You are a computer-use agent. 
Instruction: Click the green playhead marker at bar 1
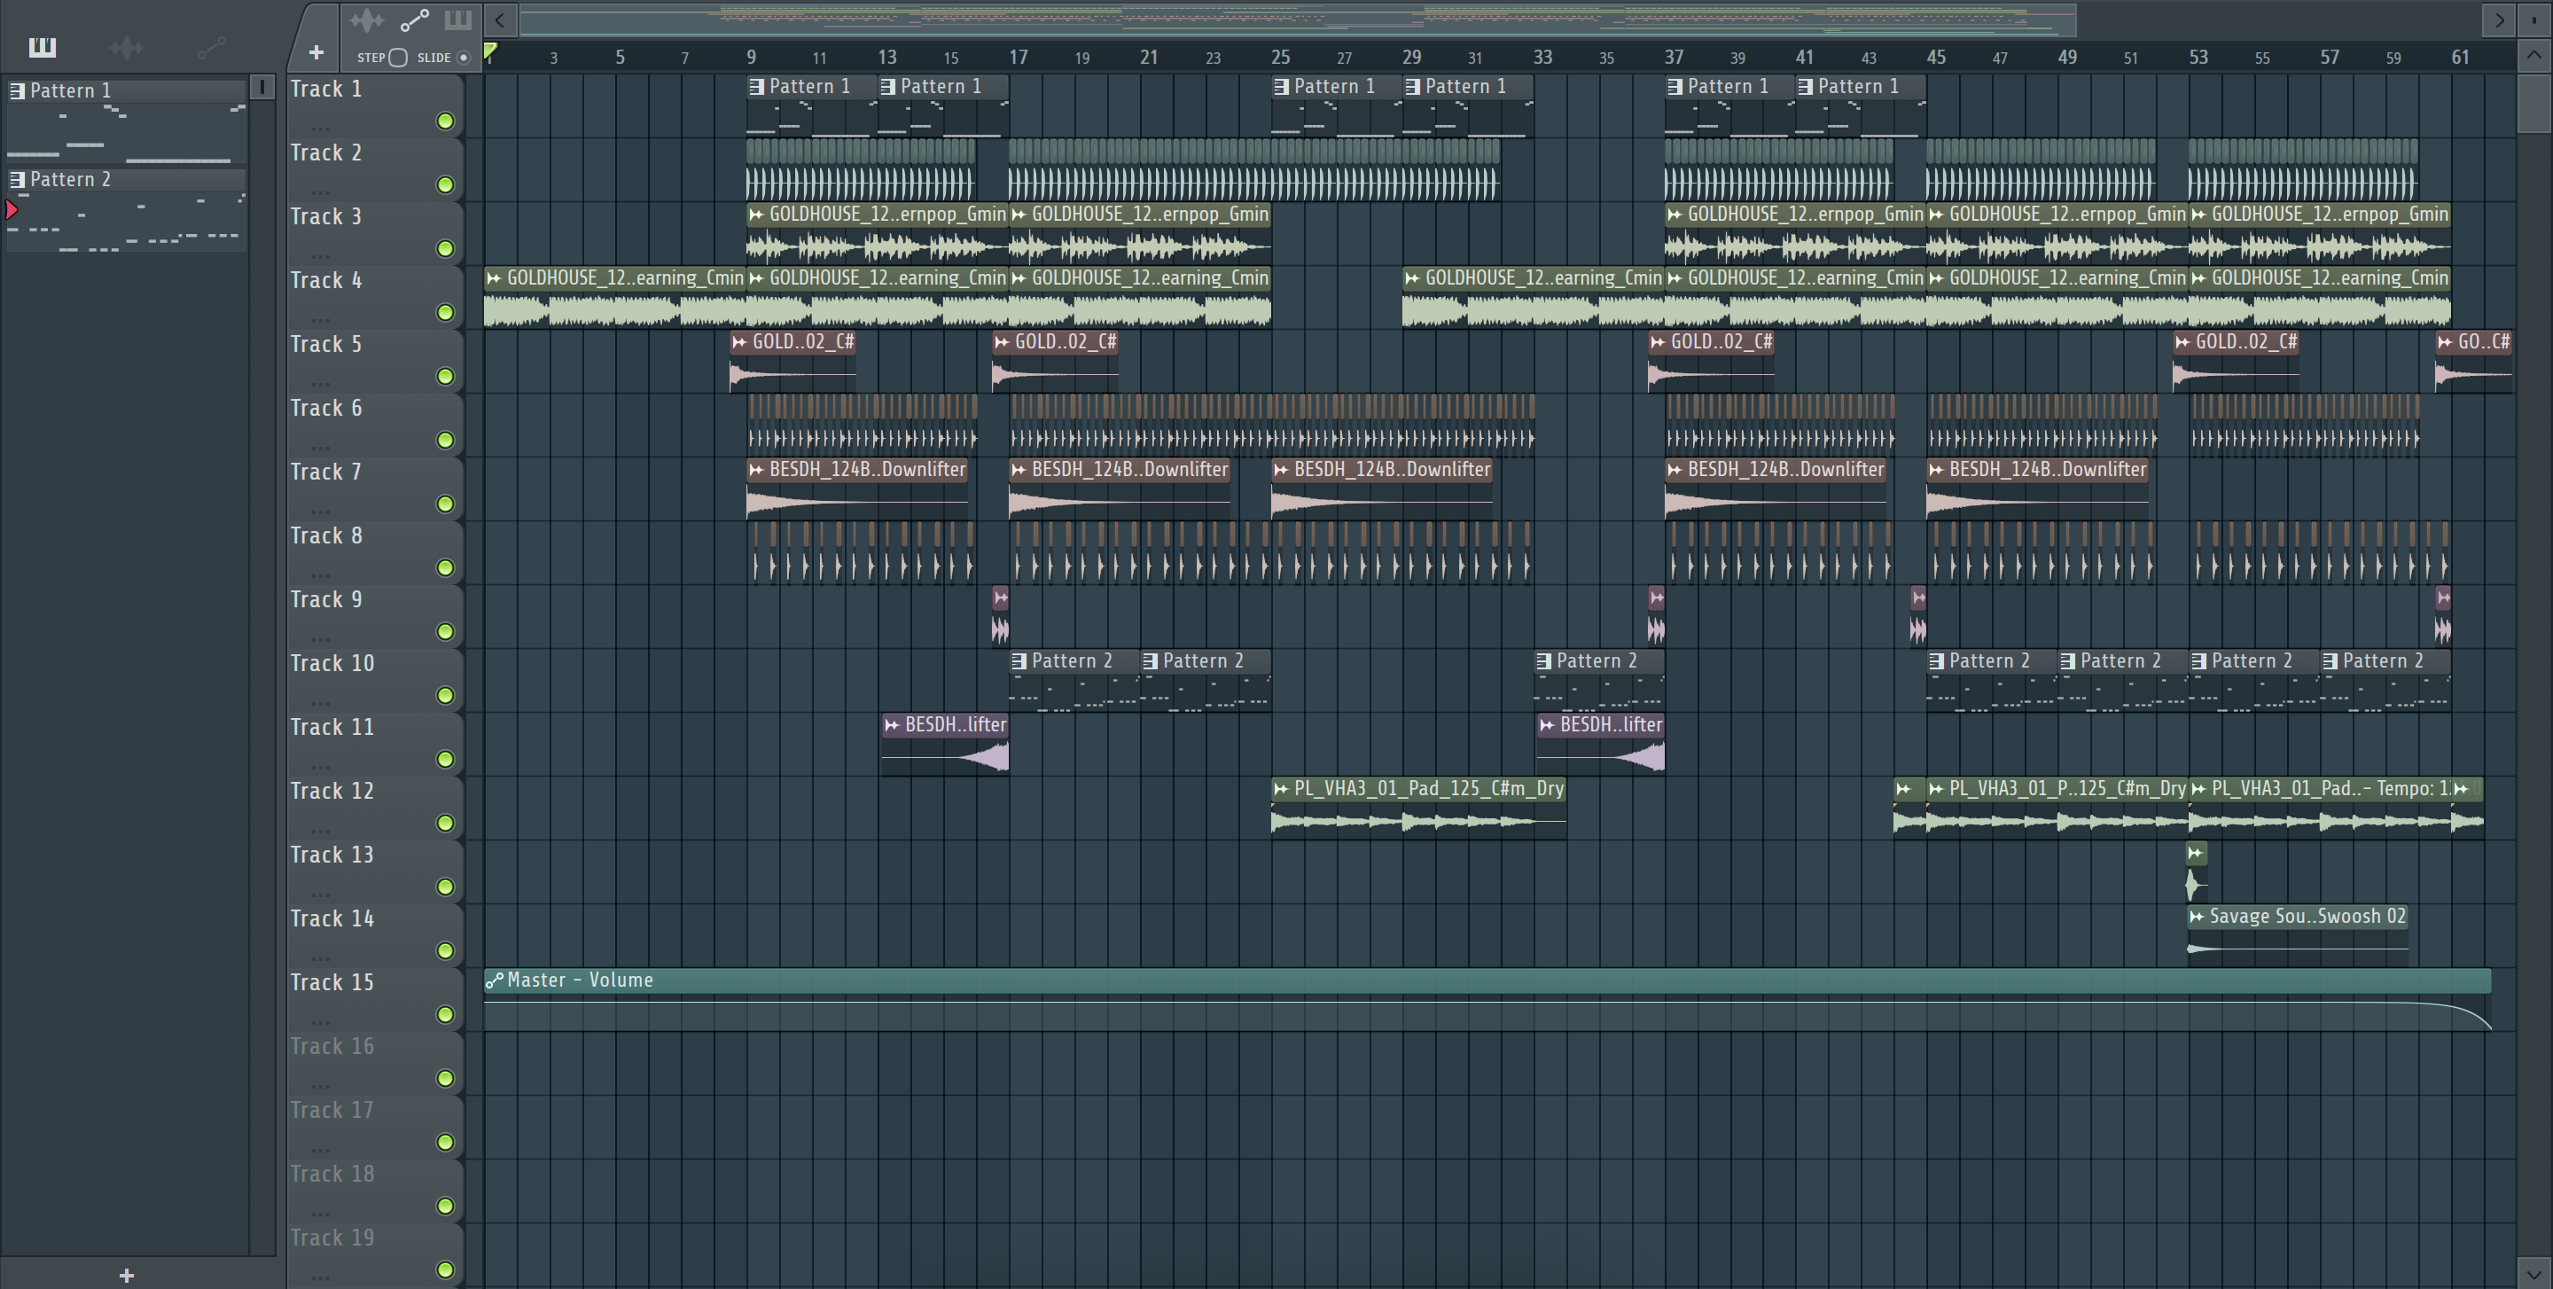click(489, 51)
